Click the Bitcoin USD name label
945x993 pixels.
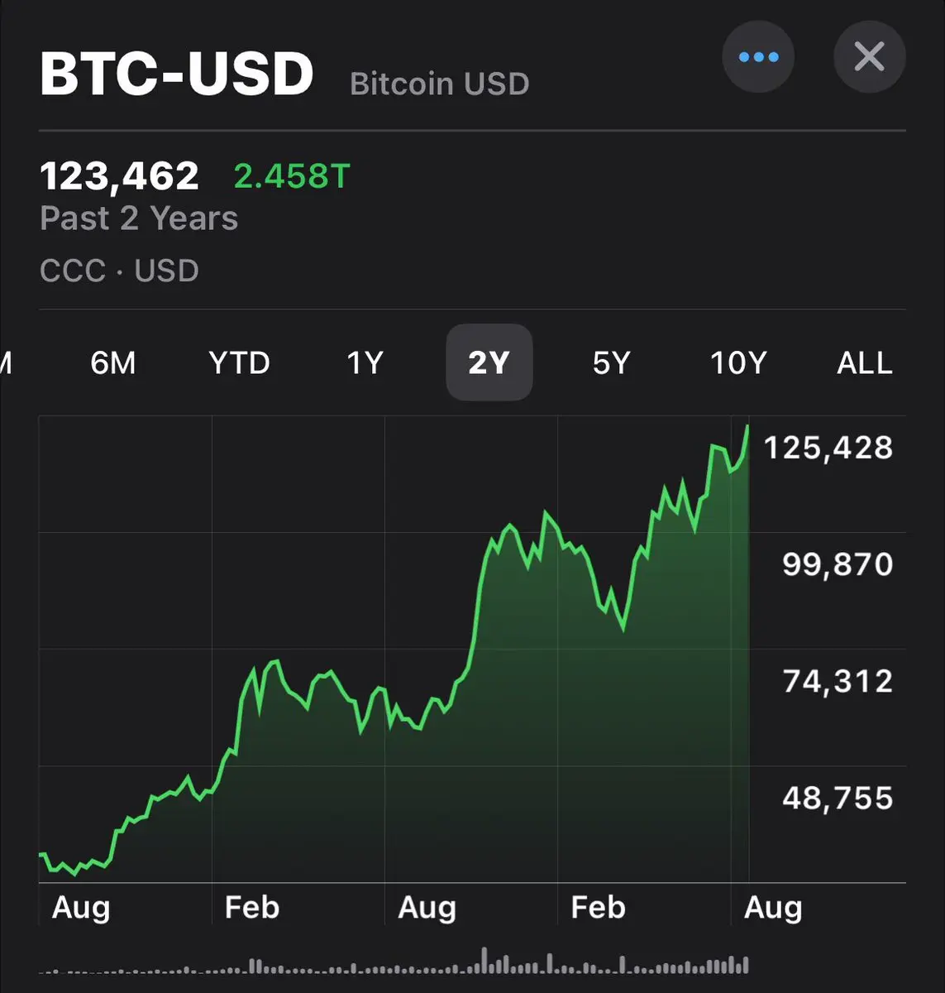point(440,84)
